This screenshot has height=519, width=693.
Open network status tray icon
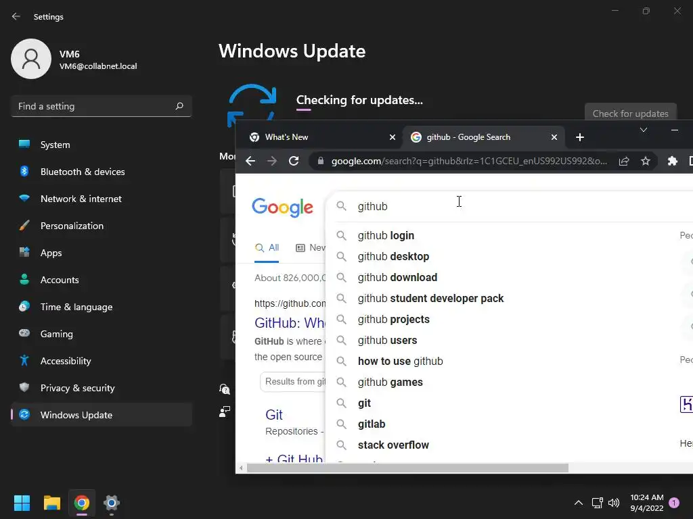click(597, 503)
